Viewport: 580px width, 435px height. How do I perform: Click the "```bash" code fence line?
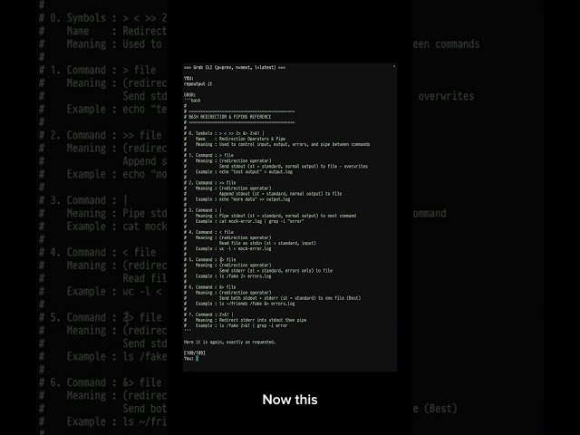(x=192, y=101)
